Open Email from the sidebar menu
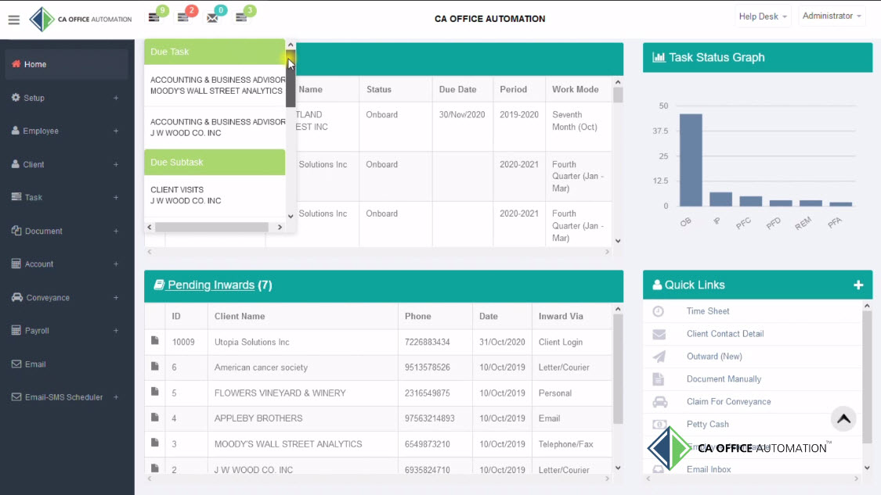The image size is (881, 495). (35, 364)
